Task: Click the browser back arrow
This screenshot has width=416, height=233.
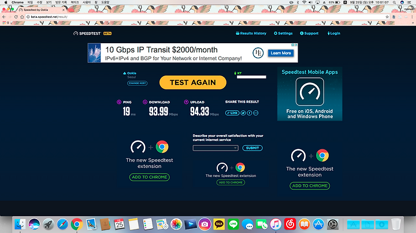Action: tap(3, 17)
